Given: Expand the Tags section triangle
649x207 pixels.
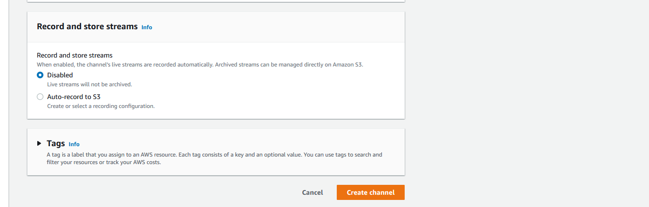Looking at the screenshot, I should [39, 143].
